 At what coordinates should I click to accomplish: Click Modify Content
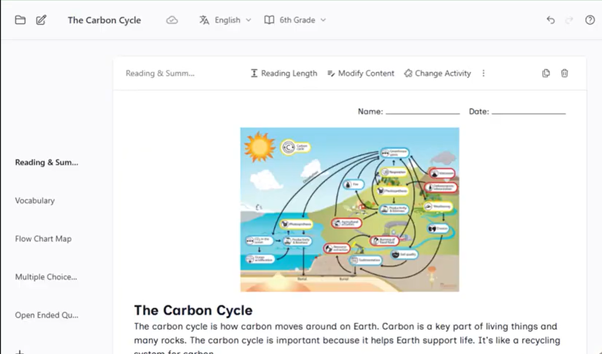coord(361,74)
